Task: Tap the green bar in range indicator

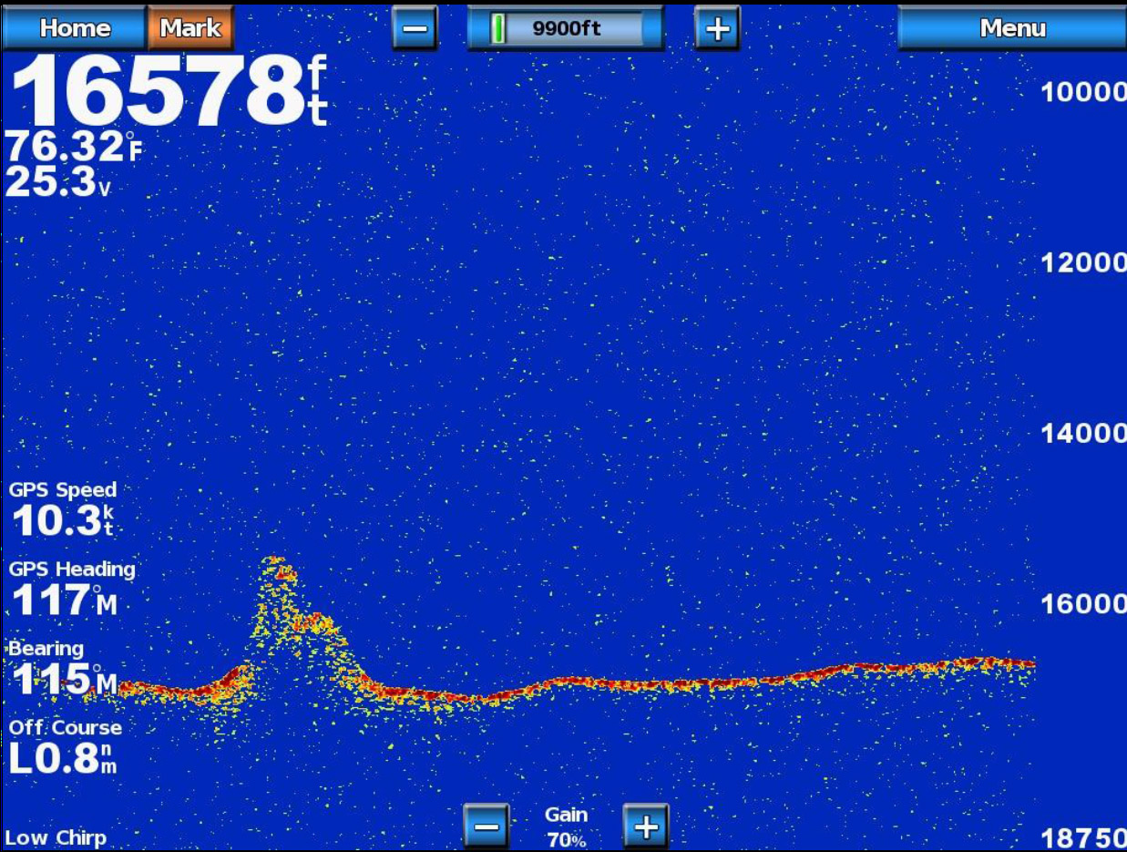Action: 497,28
